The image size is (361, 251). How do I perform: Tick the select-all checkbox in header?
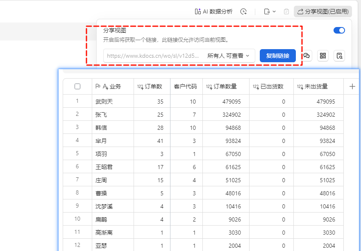pyautogui.click(x=77, y=86)
